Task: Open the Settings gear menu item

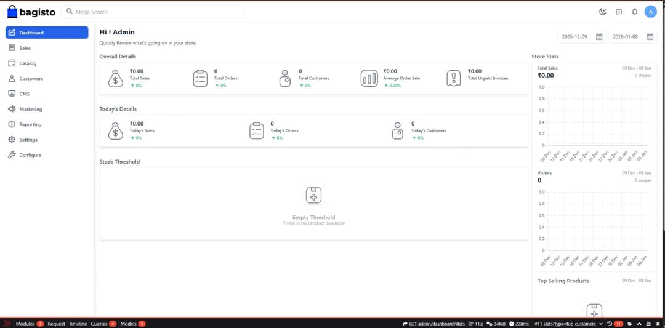Action: pyautogui.click(x=28, y=140)
